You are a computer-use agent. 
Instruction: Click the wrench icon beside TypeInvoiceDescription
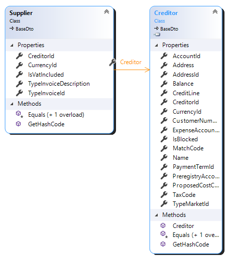[20, 84]
